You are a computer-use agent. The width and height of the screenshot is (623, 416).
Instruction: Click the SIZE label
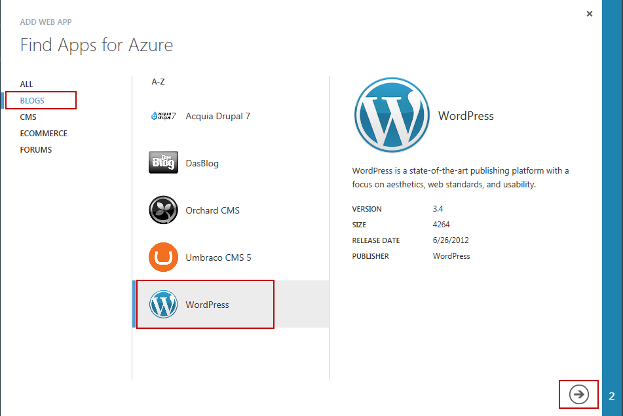(x=359, y=225)
